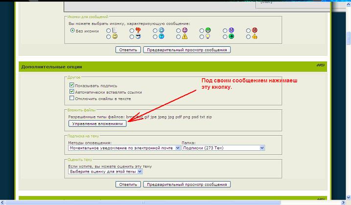The width and height of the screenshot is (351, 205).
Task: Click the 'Дополнительные опции' header text
Action: (52, 67)
